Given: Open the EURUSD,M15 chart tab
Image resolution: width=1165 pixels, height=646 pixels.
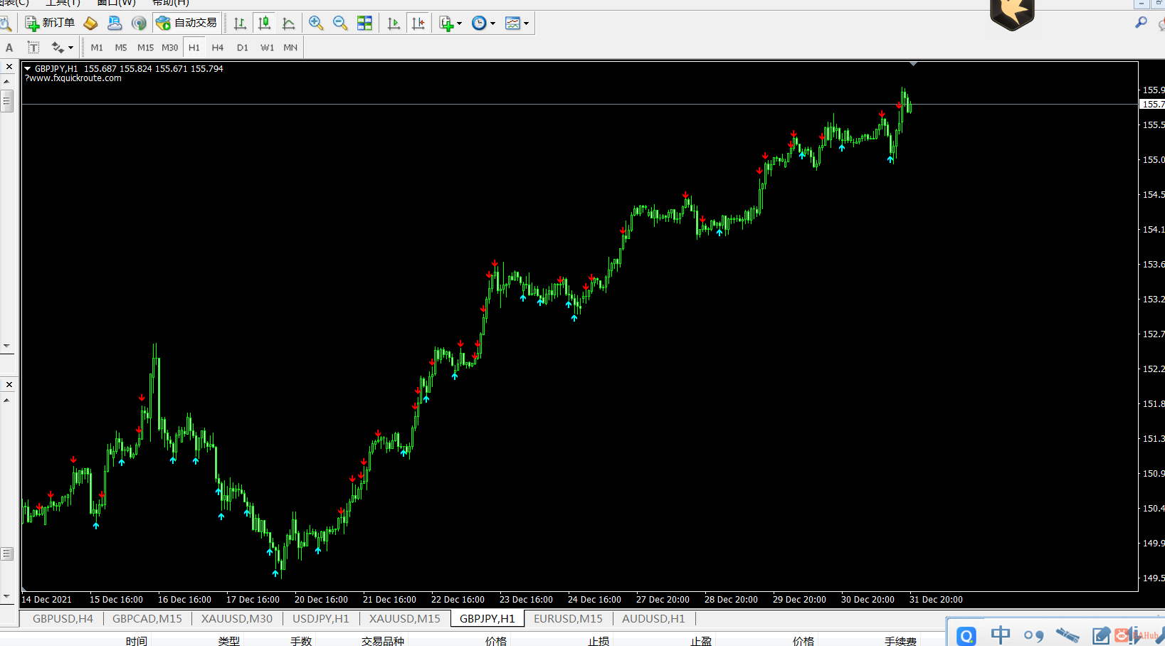Looking at the screenshot, I should (x=568, y=619).
